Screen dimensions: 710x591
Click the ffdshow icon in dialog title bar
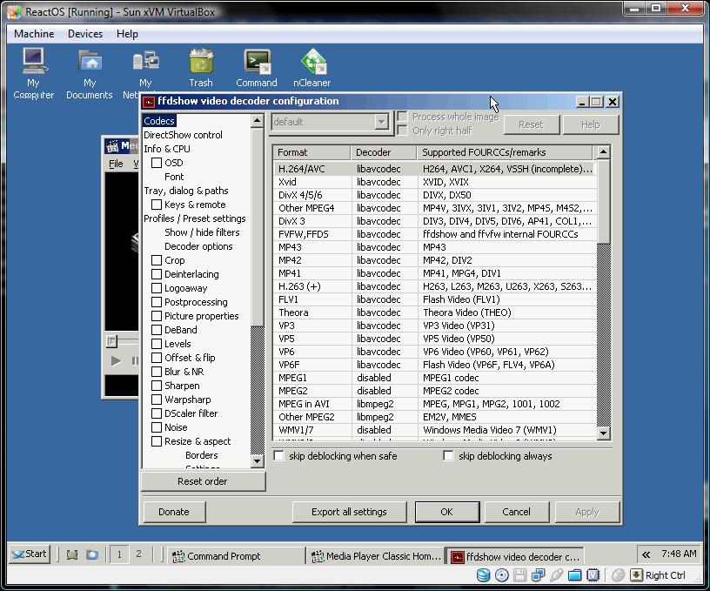(149, 102)
